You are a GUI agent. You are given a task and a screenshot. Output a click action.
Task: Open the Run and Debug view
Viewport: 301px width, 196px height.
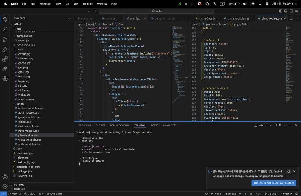pyautogui.click(x=5, y=49)
